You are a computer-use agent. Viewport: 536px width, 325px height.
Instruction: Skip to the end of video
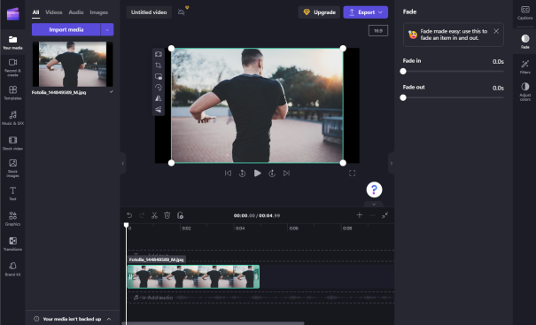pyautogui.click(x=286, y=174)
